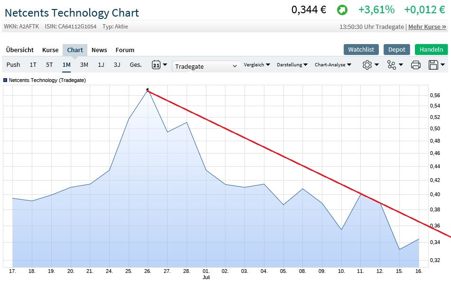Save chart using floppy disk icon
This screenshot has width=451, height=281.
coord(436,65)
